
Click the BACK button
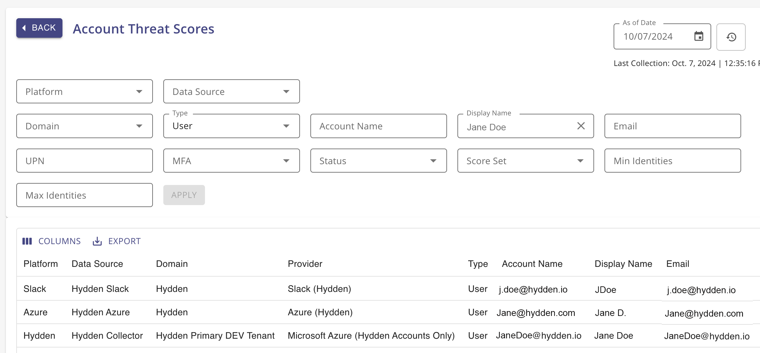[39, 28]
